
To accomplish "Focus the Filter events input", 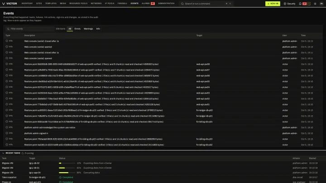I will pyautogui.click(x=30, y=29).
